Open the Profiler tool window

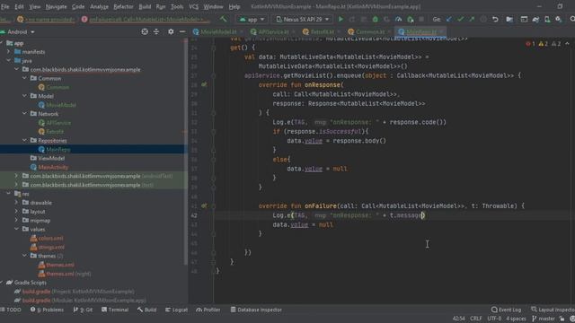click(208, 310)
